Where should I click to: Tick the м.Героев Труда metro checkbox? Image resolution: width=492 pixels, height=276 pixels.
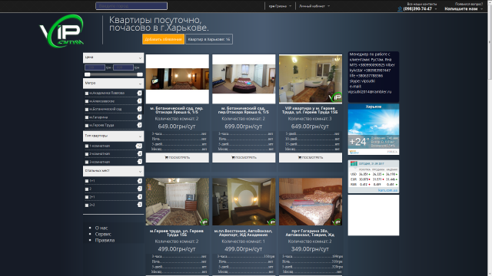pyautogui.click(x=87, y=125)
